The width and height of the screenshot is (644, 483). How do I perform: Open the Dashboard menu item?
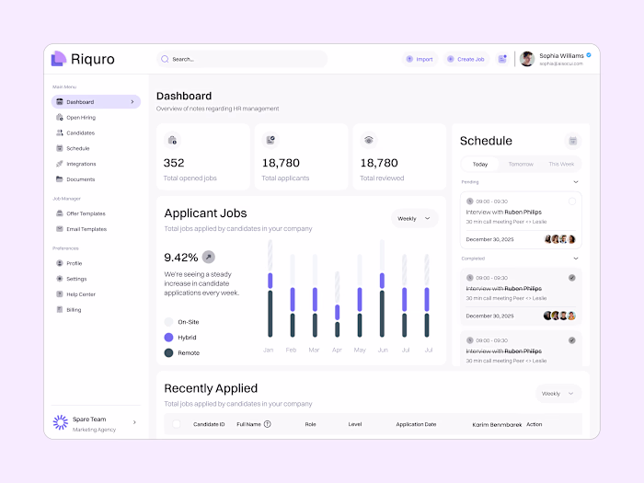(x=96, y=102)
